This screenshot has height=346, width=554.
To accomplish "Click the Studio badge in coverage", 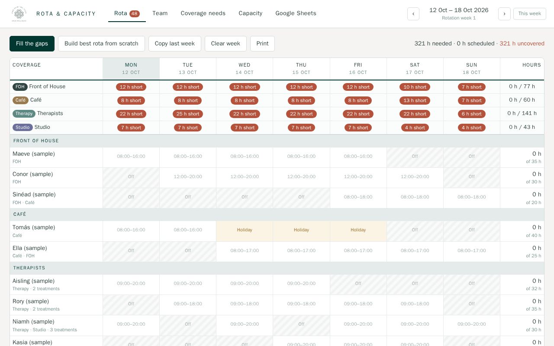I will [x=23, y=128].
